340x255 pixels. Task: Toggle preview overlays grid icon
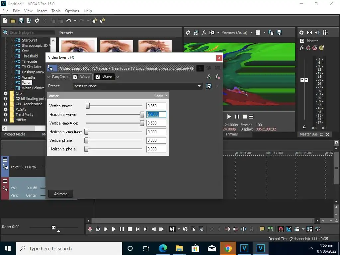[258, 33]
